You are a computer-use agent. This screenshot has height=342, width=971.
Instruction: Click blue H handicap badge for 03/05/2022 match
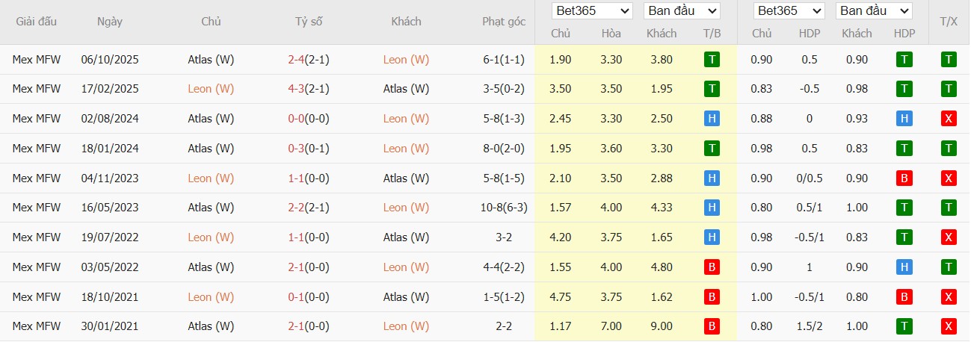(904, 267)
